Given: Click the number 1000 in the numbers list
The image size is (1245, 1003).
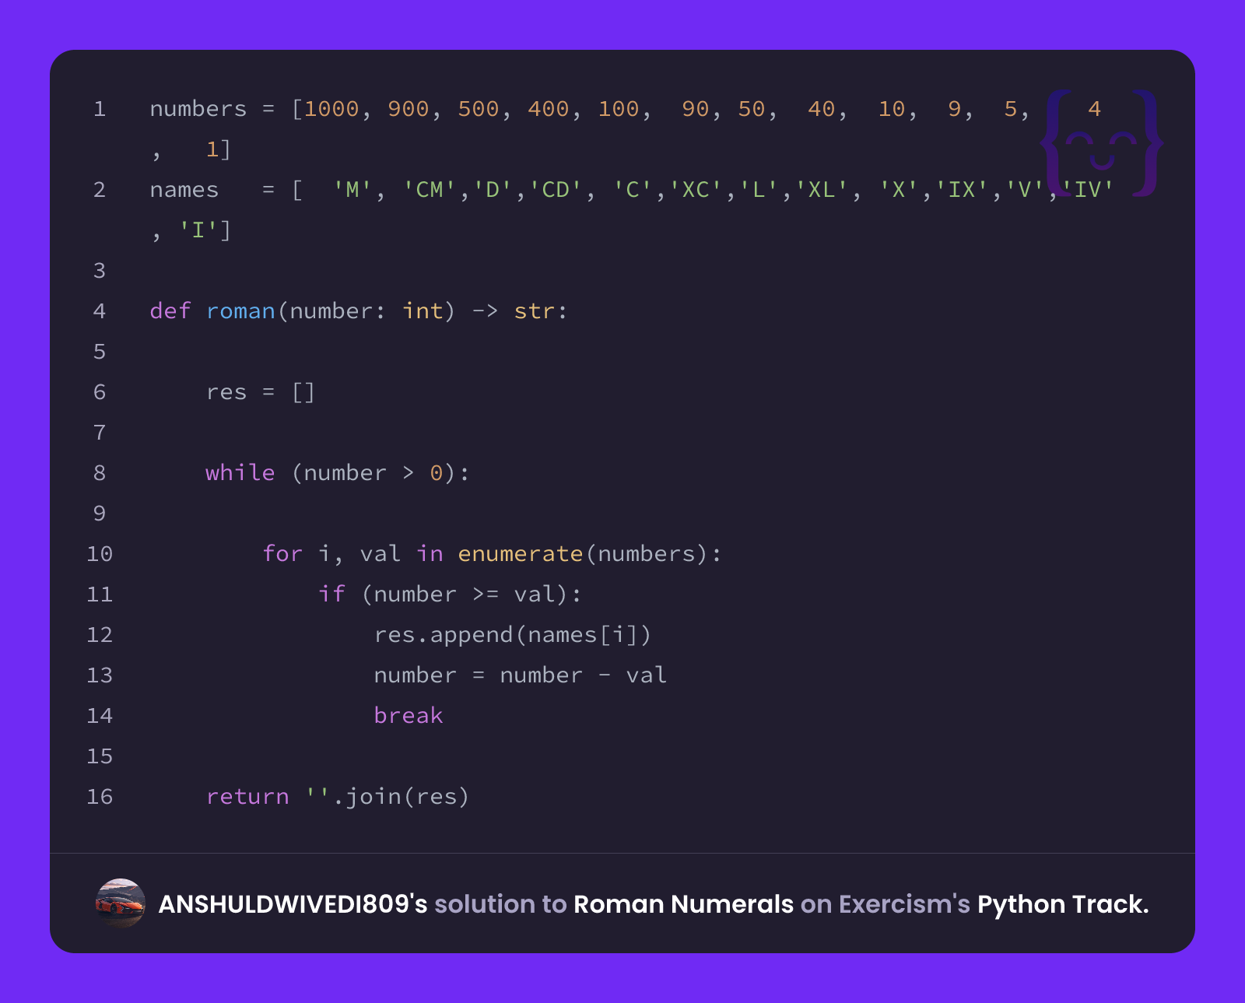Looking at the screenshot, I should [332, 109].
